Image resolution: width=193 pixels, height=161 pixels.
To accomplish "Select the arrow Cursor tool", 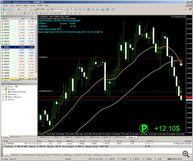I will coord(3,13).
